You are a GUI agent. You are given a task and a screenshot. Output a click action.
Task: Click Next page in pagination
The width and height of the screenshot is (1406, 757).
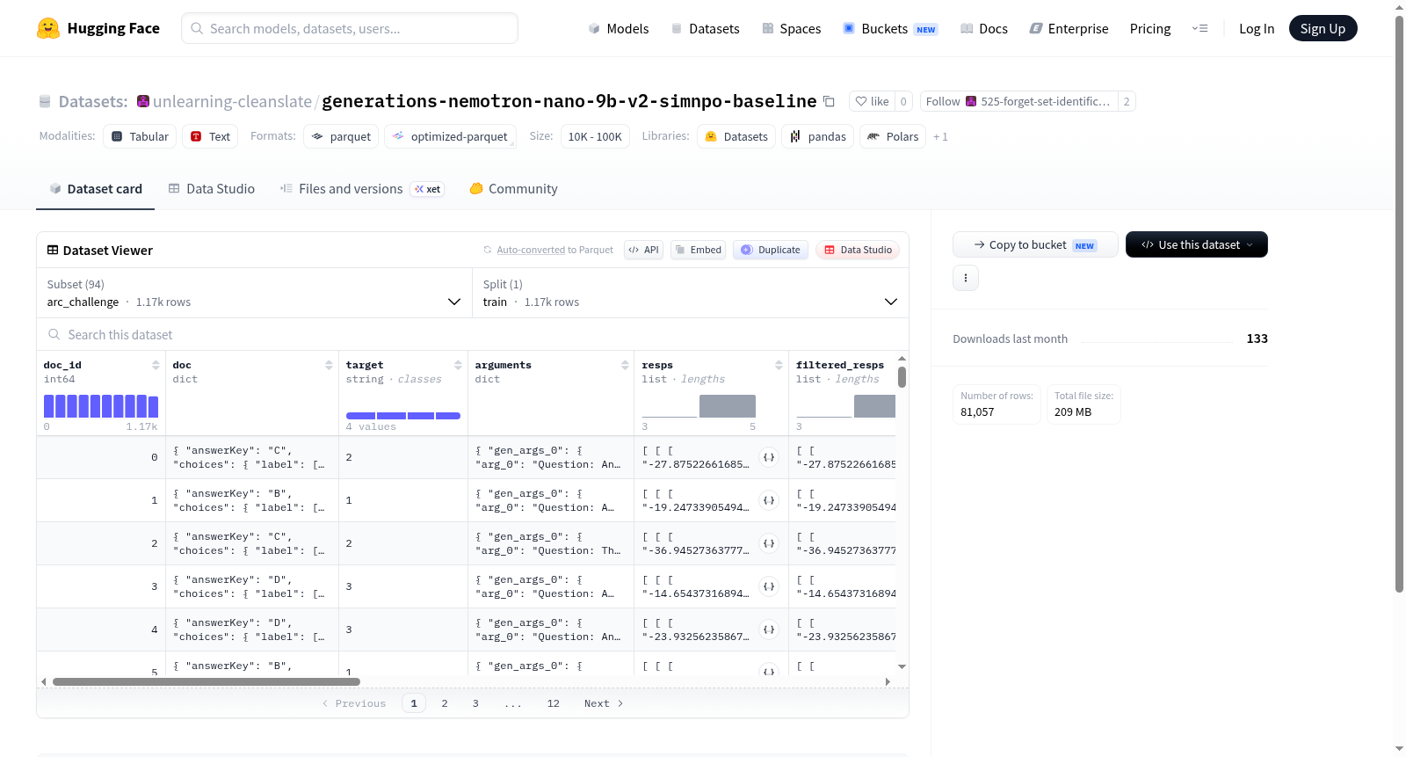(604, 703)
